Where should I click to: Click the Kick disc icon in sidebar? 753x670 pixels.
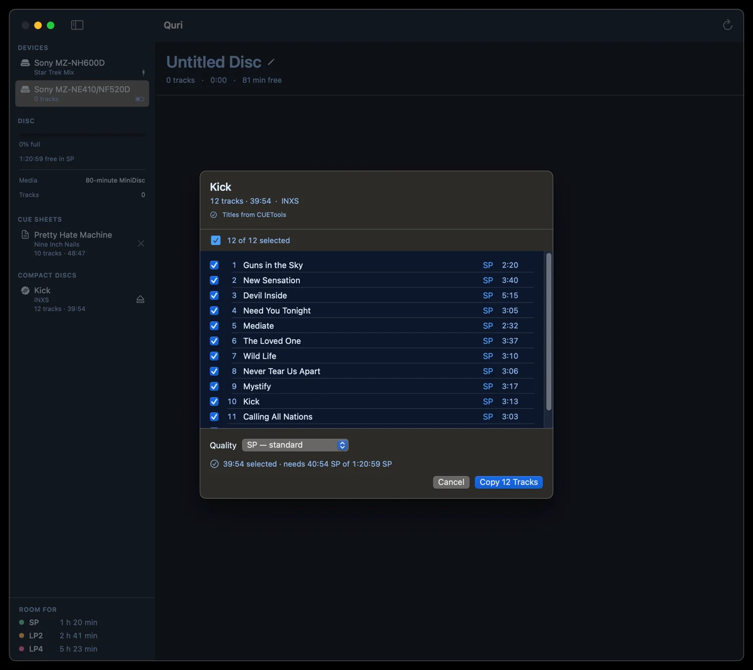pyautogui.click(x=25, y=291)
